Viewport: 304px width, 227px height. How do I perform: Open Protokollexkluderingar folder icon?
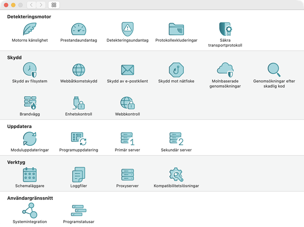pos(176,29)
